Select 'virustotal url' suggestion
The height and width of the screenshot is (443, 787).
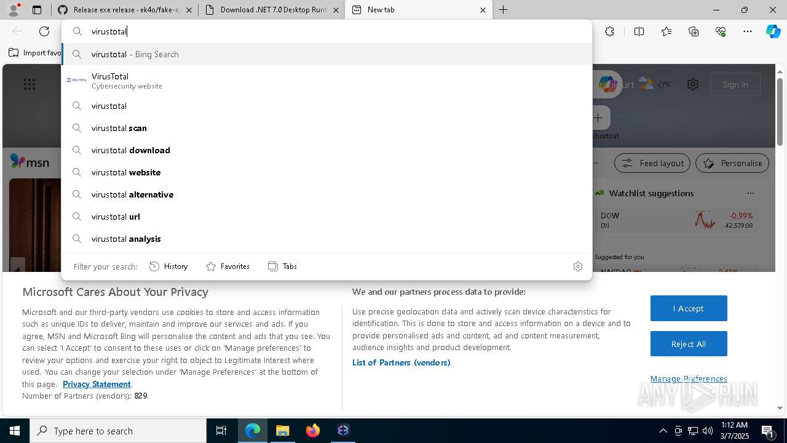[x=326, y=217]
